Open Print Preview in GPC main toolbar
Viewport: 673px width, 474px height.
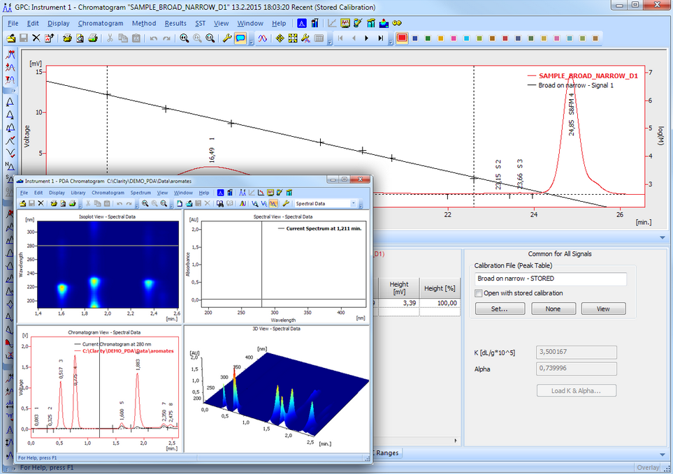pyautogui.click(x=80, y=38)
